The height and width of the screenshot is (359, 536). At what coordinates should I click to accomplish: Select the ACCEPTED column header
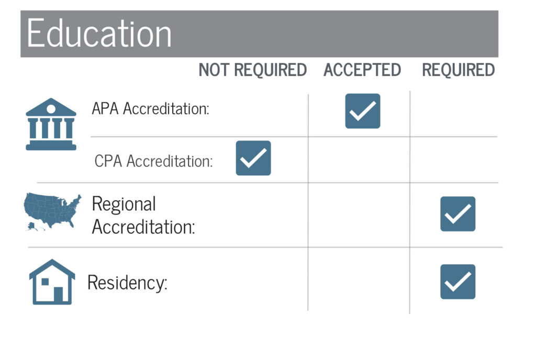pyautogui.click(x=362, y=70)
